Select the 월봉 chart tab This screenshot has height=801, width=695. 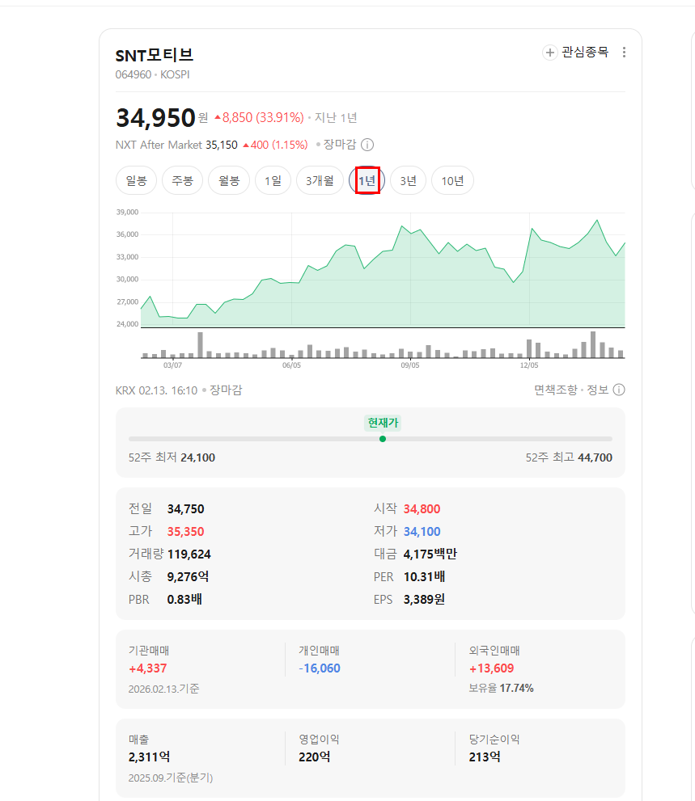click(229, 181)
